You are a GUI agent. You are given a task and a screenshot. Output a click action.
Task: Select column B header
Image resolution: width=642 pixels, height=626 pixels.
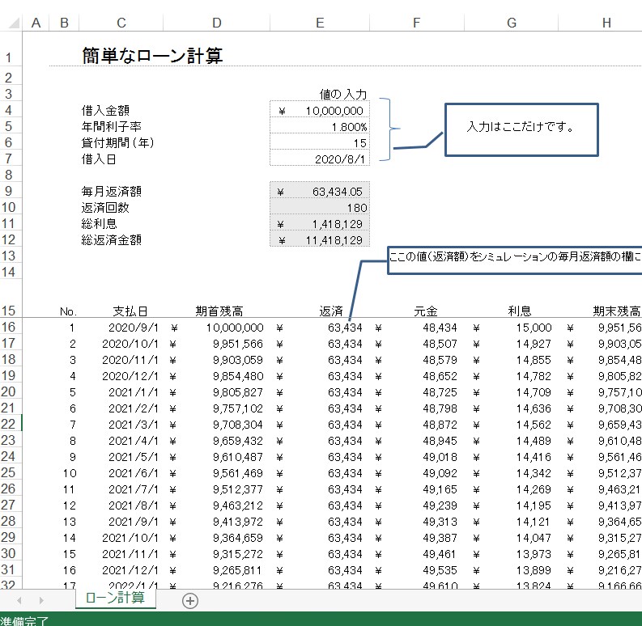pyautogui.click(x=64, y=23)
